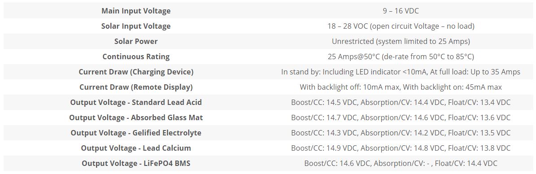This screenshot has height=174, width=536.
Task: Select the 18 – 28 VOC value text
Action: coord(401,26)
